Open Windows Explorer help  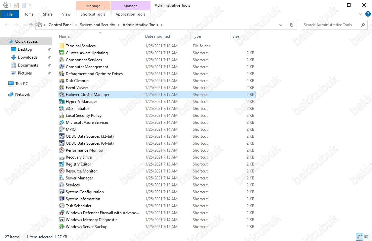368,14
